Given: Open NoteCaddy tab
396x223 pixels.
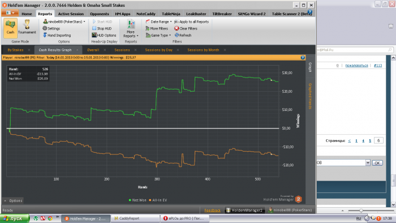Looking at the screenshot, I should (x=146, y=14).
